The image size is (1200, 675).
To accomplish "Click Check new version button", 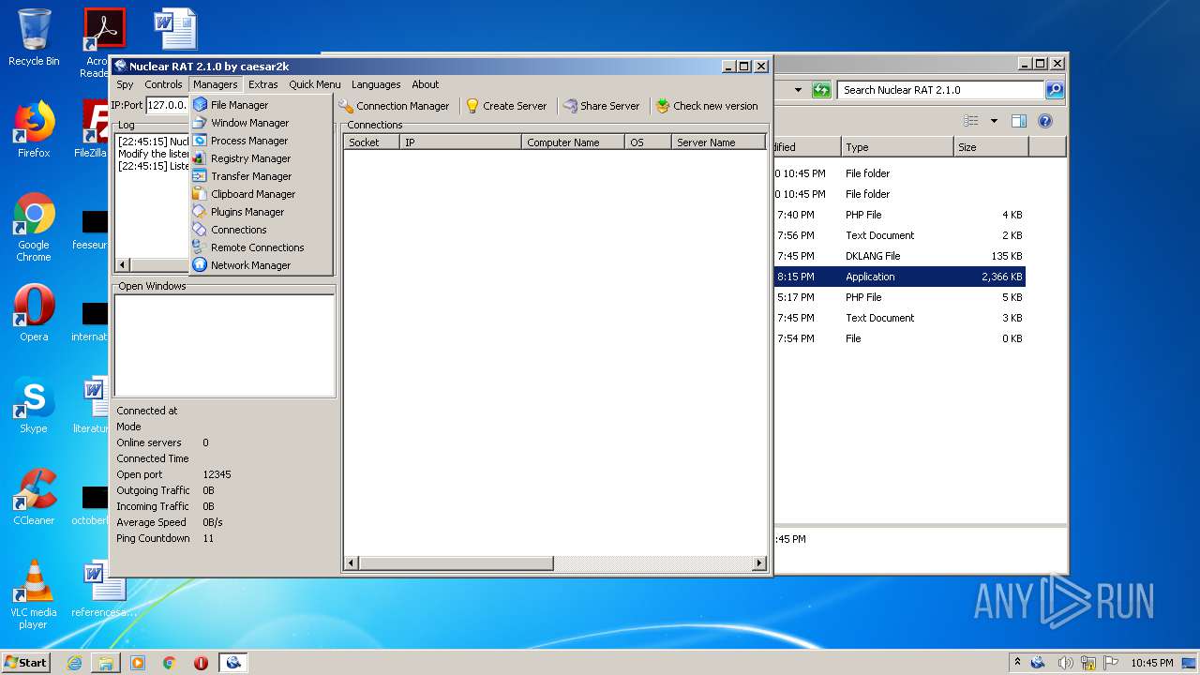I will pos(707,106).
